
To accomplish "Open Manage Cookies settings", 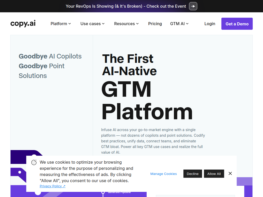I will 163,174.
